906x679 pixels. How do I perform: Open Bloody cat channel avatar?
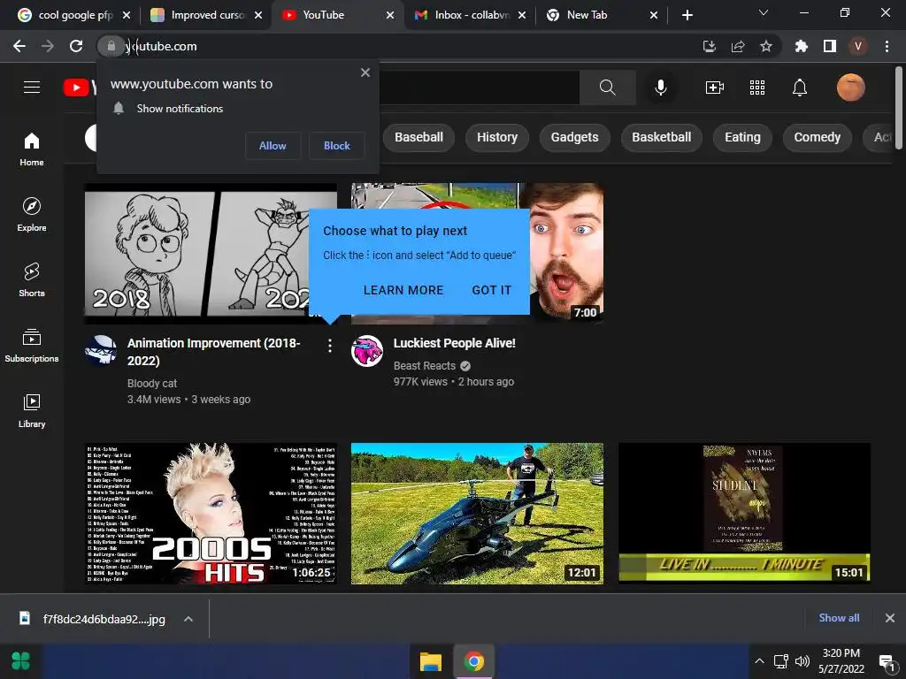tap(101, 350)
